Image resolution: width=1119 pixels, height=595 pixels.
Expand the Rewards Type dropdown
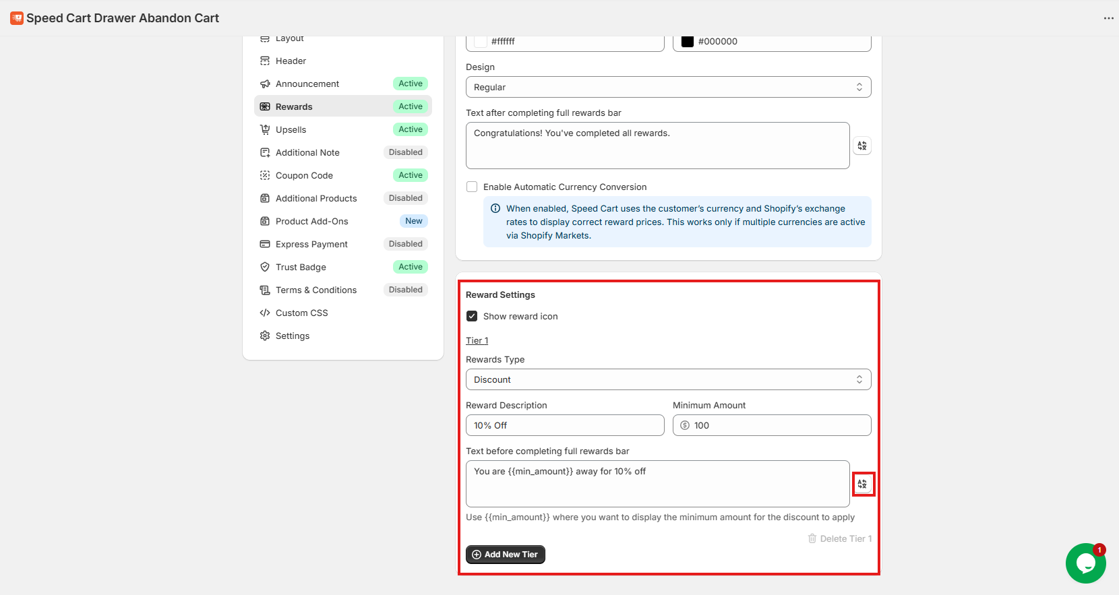point(667,379)
